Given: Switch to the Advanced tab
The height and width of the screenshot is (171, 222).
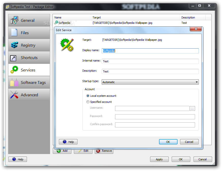Looking at the screenshot, I should point(29,95).
